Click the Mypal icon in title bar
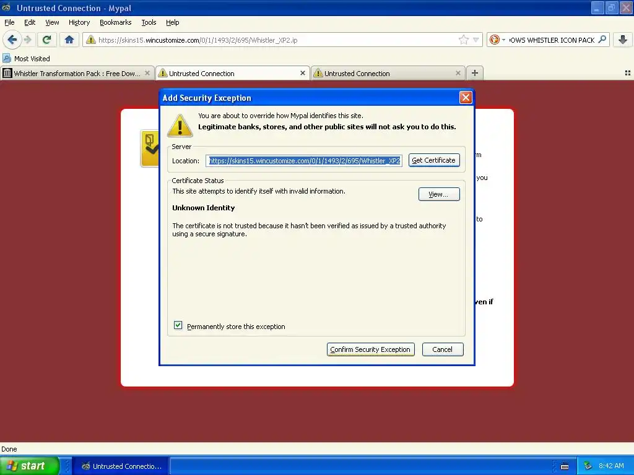634x475 pixels. (6, 7)
